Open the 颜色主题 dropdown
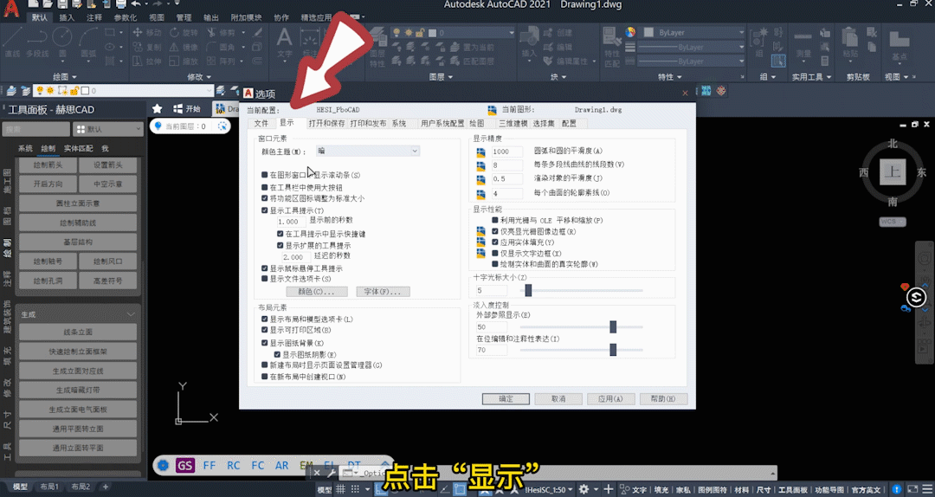Image resolution: width=935 pixels, height=497 pixels. coord(367,152)
